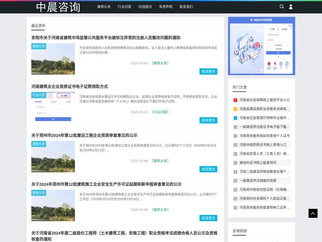322x242 pixels.
Task: Click 【建筑头条】 category tag dated 2025-03-03
Action: 160,63
